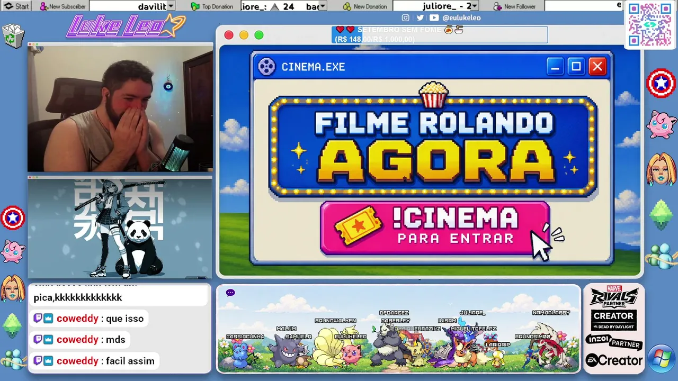Open the Twitter bird icon
The image size is (678, 381).
[420, 17]
